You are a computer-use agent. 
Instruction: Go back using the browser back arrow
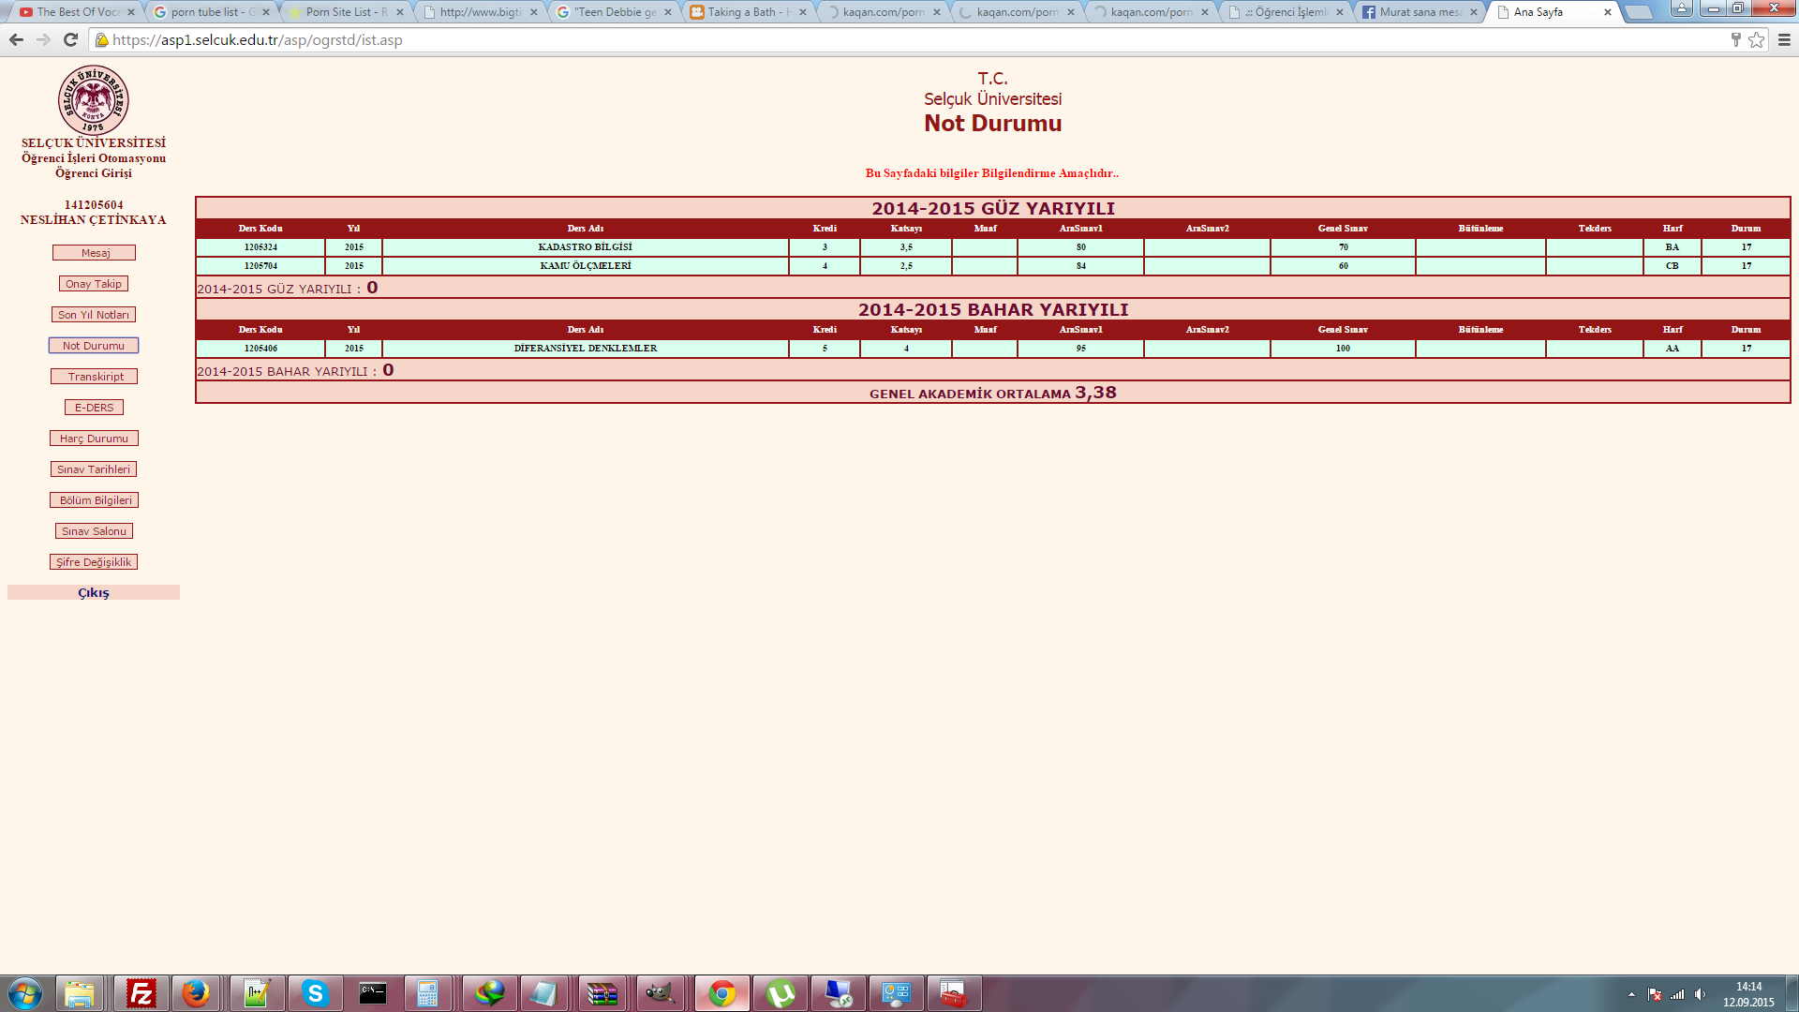[16, 39]
